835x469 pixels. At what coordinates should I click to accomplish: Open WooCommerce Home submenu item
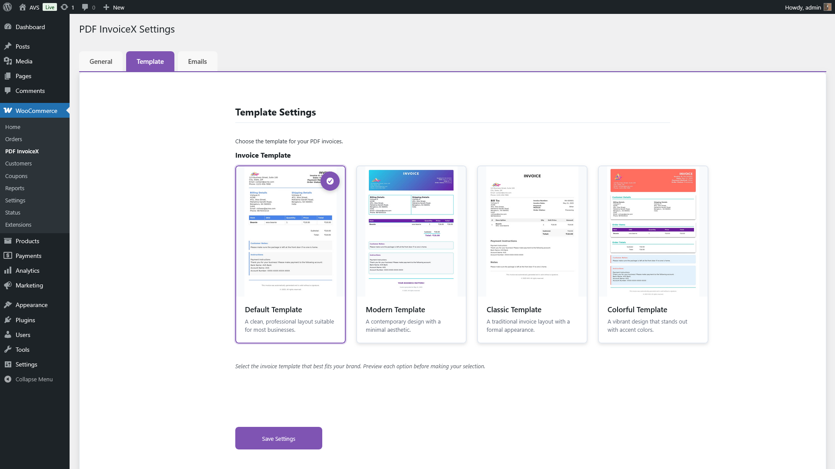(x=13, y=127)
